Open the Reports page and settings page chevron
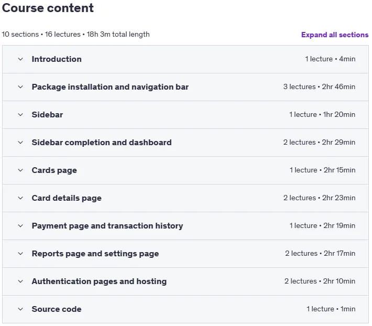The image size is (372, 326). coord(20,253)
